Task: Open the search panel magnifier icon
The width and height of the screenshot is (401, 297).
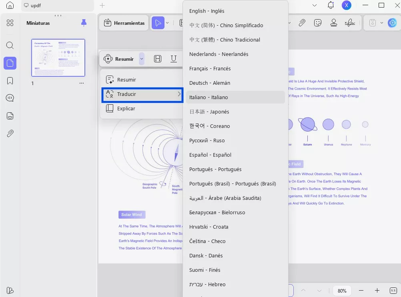Action: pyautogui.click(x=10, y=46)
